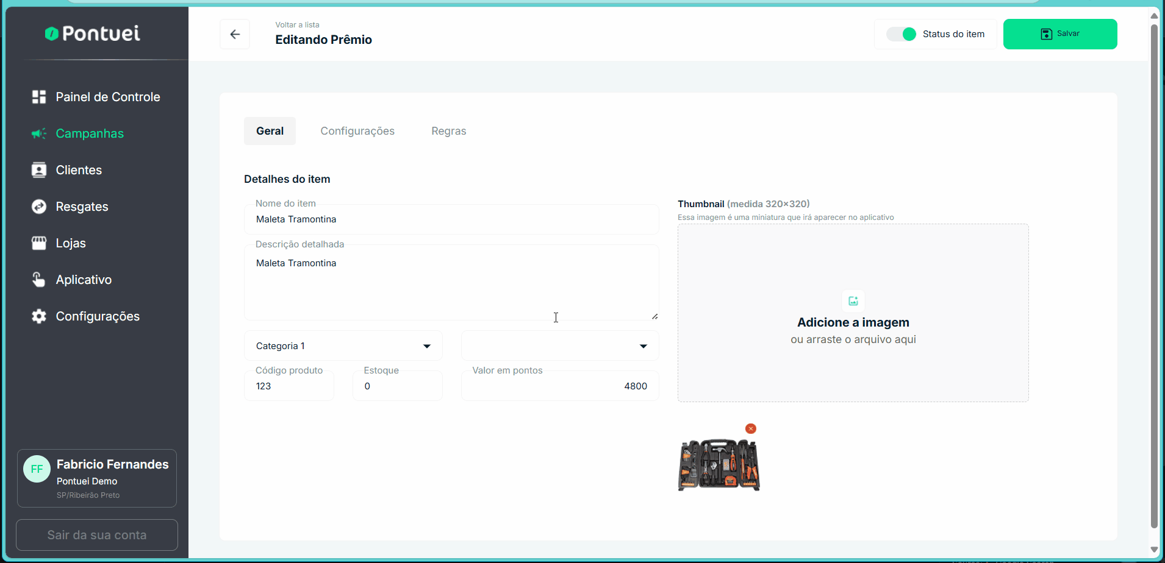This screenshot has height=563, width=1165.
Task: Click the toolbox thumbnail image
Action: tap(719, 464)
